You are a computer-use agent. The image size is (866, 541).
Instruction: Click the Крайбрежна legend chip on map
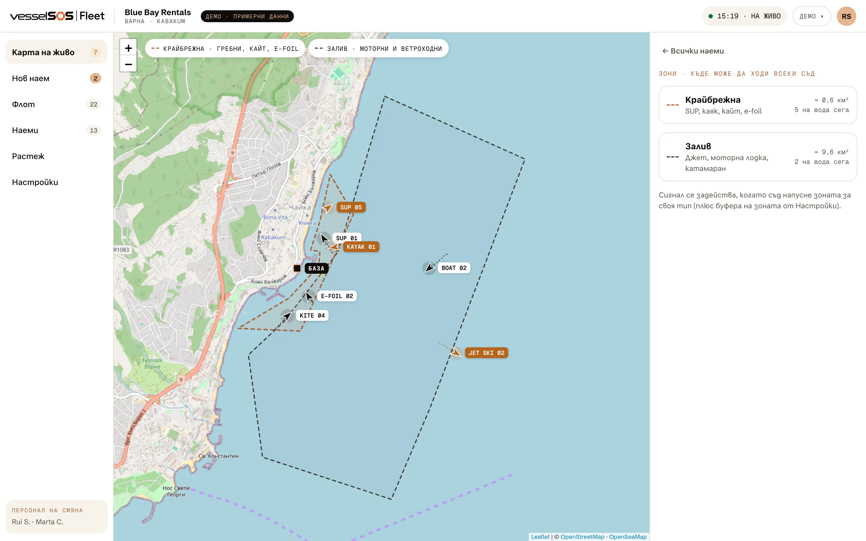point(225,48)
